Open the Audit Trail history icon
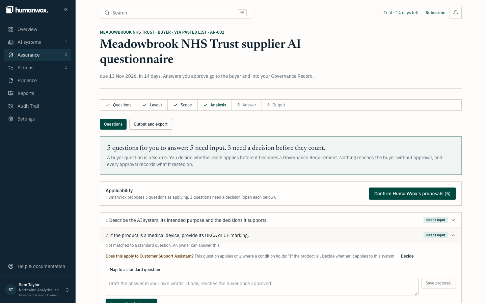 click(x=11, y=106)
